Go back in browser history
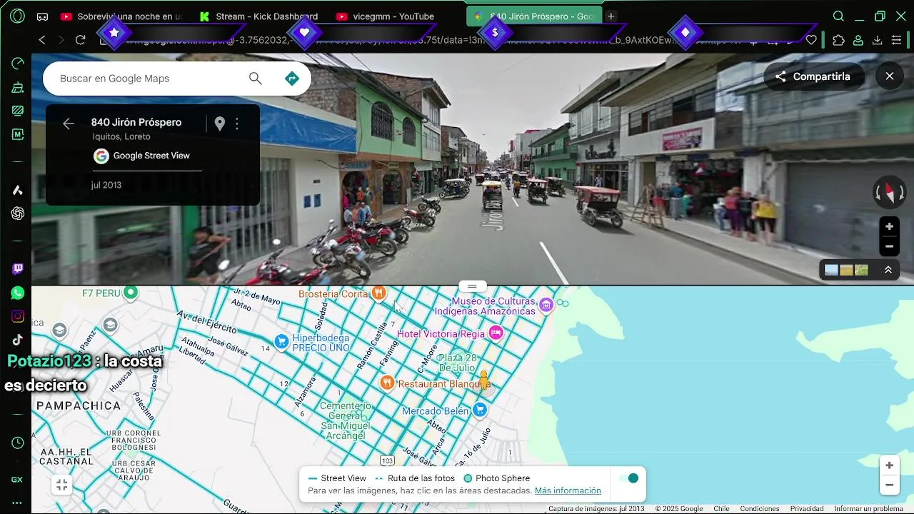The width and height of the screenshot is (914, 514). coord(42,40)
